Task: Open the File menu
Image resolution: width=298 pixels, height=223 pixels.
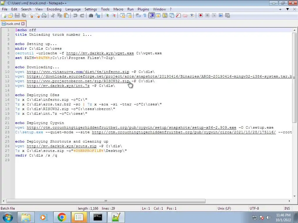Action: click(5, 9)
